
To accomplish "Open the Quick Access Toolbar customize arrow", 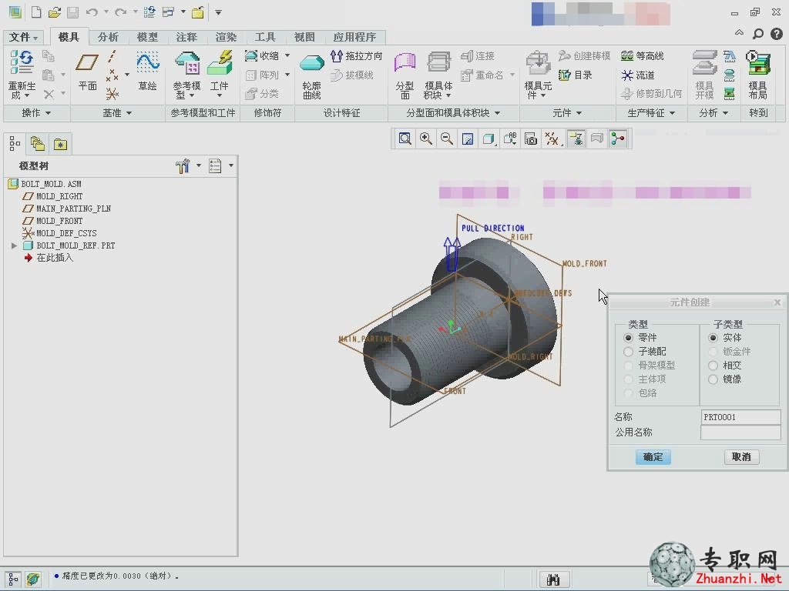I will tap(218, 12).
